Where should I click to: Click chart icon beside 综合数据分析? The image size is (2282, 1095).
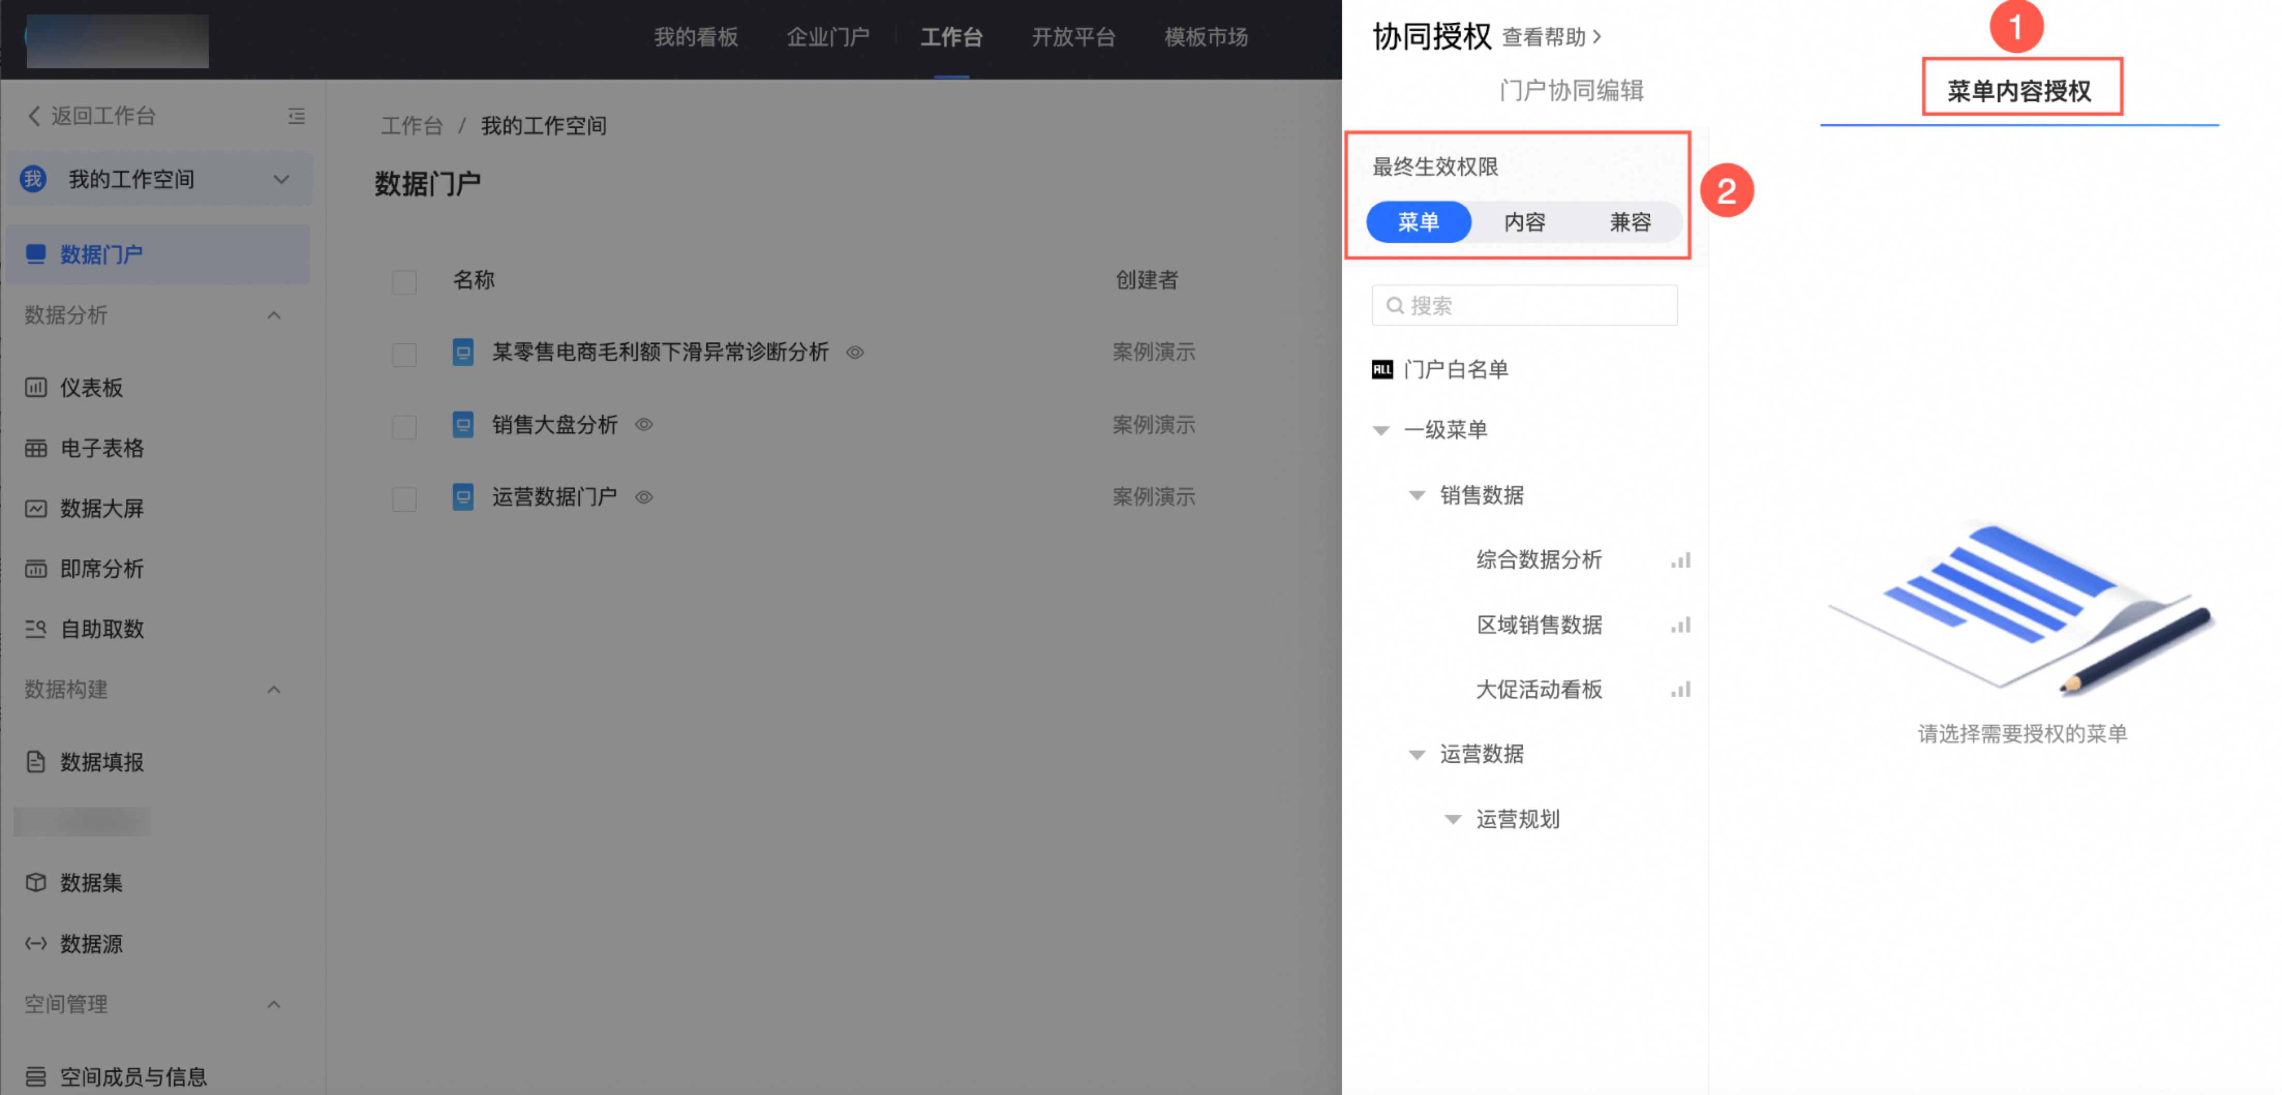click(1681, 560)
